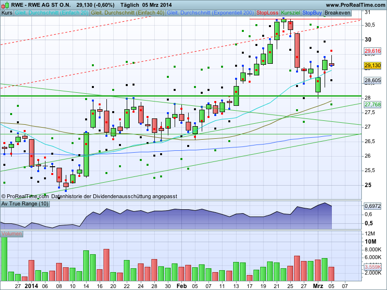
Task: Click the StopLoss legend label
Action: pyautogui.click(x=268, y=13)
